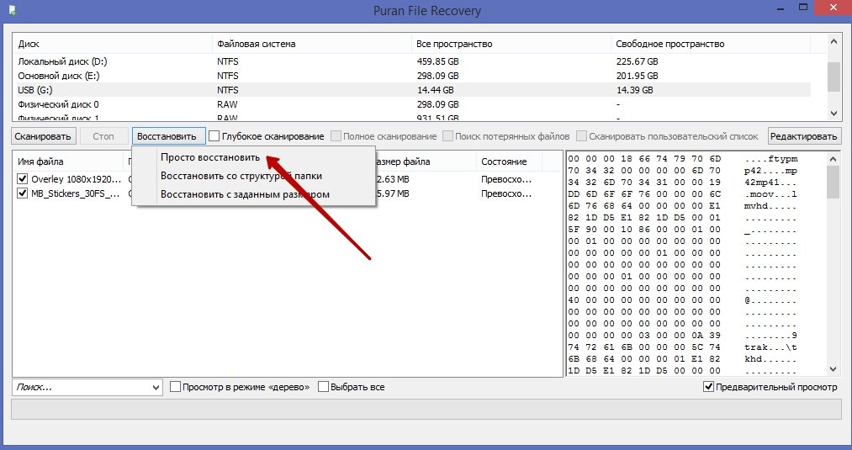852x450 pixels.
Task: Click the RAW cell of Физический диск 0
Action: pyautogui.click(x=227, y=104)
